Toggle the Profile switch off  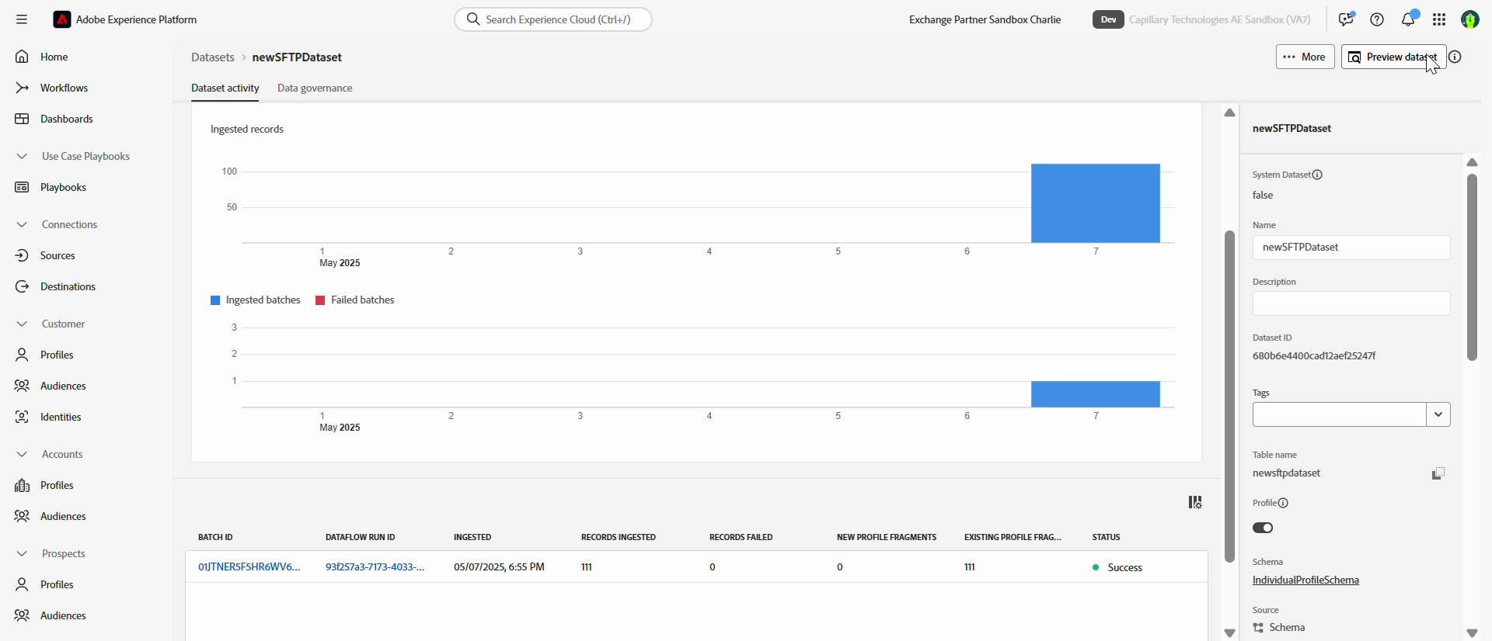pos(1263,528)
